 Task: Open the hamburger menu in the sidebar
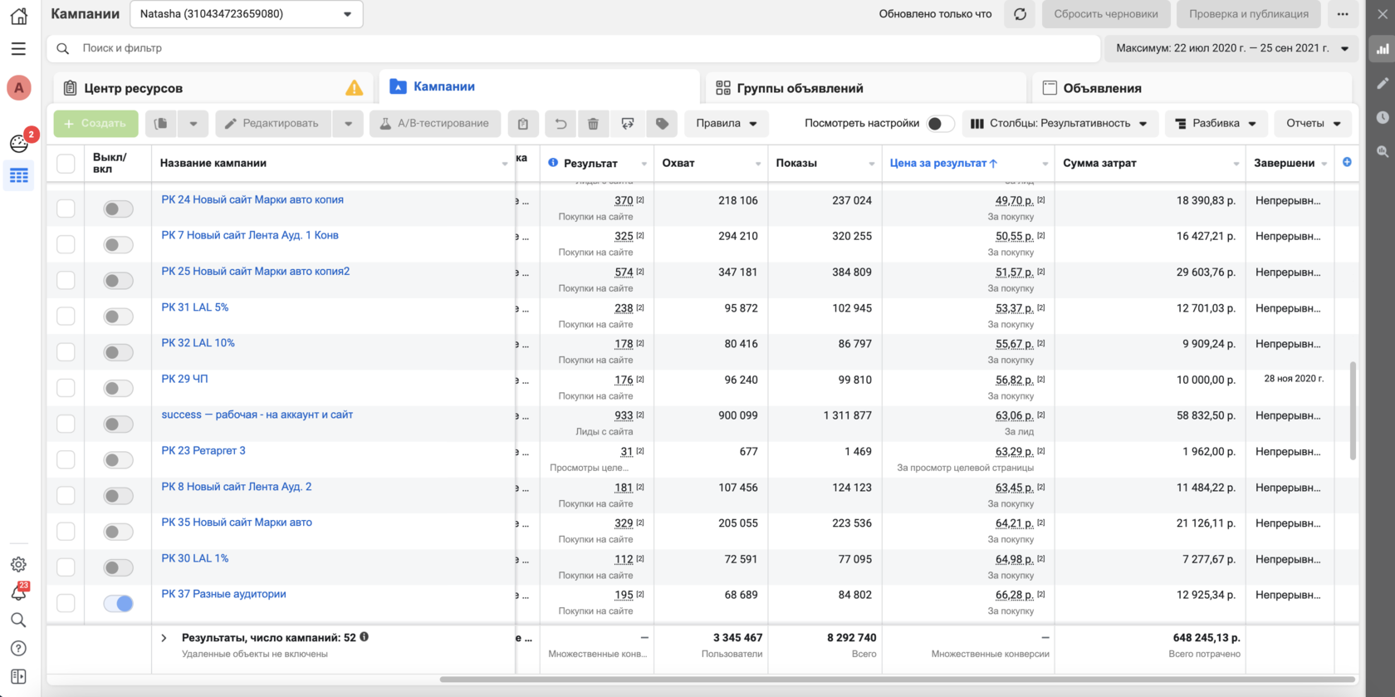[18, 49]
